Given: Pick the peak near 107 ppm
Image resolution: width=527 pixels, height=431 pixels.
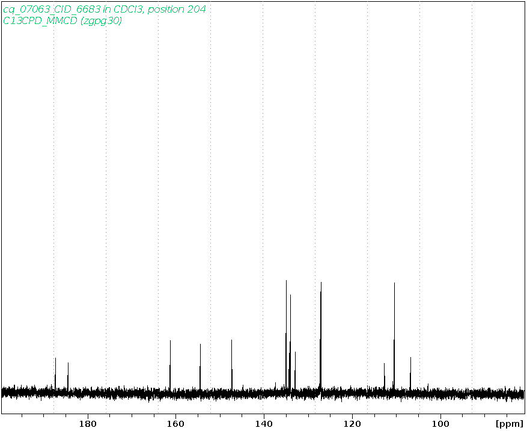Looking at the screenshot, I should (410, 374).
